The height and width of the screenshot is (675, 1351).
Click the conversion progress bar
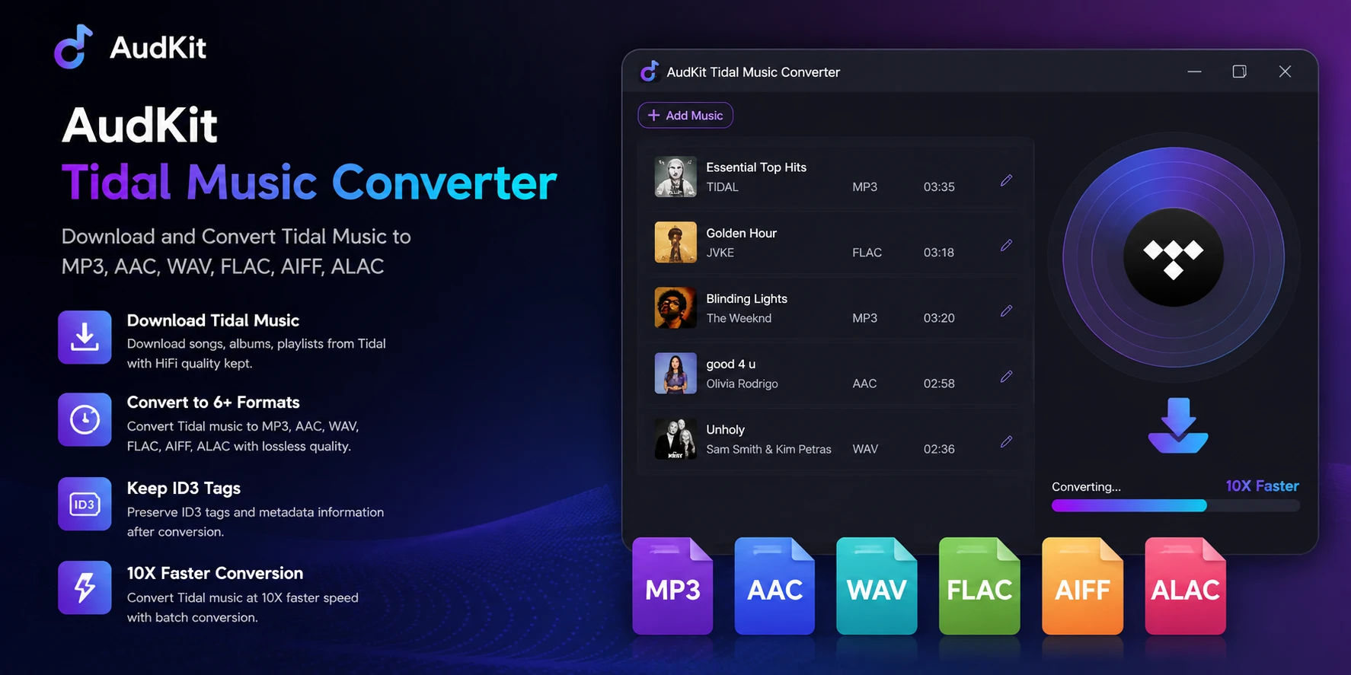tap(1175, 506)
